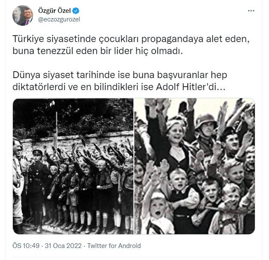Click the paragraph starting Dünya siyaset tarihinde
The height and width of the screenshot is (260, 269).
(120, 81)
